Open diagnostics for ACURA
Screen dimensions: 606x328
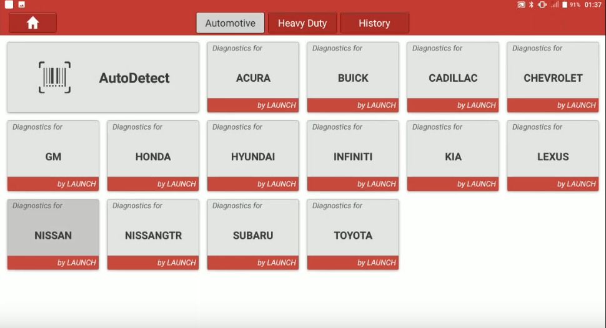pos(253,77)
